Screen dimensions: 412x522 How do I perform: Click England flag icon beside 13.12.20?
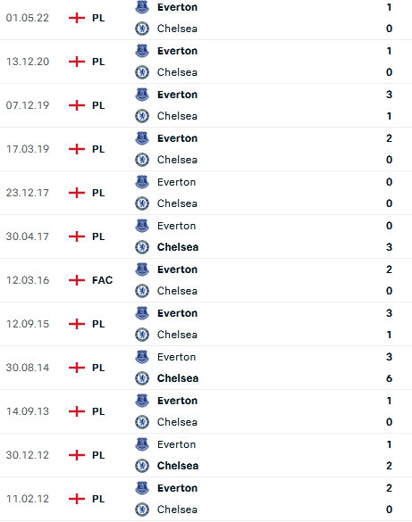click(77, 62)
